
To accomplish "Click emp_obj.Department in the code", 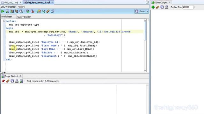I will (x=81, y=56).
